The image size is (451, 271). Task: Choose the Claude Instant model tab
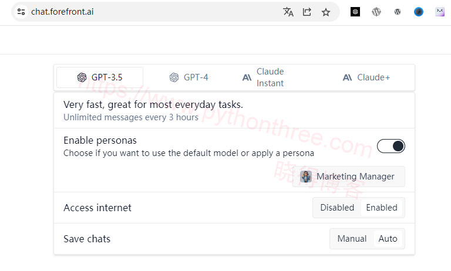point(263,77)
